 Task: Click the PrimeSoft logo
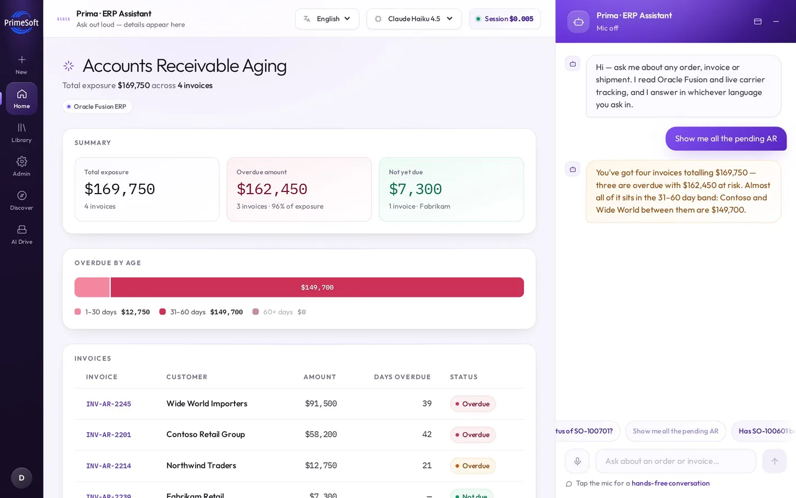pos(21,22)
